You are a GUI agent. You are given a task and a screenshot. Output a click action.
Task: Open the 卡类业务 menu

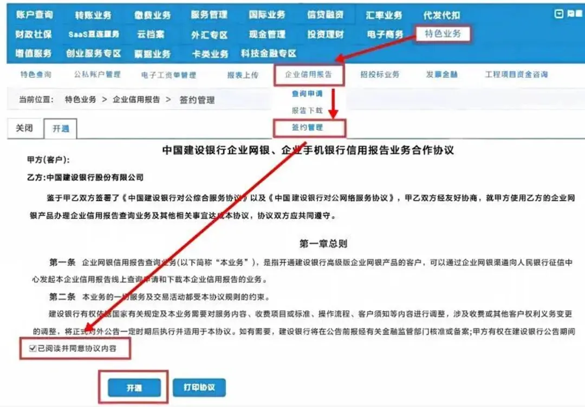[x=210, y=54]
